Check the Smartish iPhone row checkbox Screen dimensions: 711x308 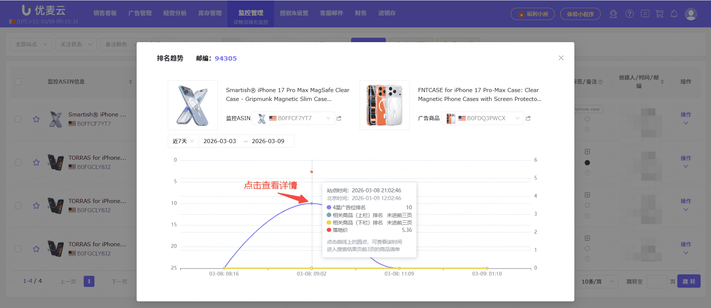pyautogui.click(x=18, y=119)
